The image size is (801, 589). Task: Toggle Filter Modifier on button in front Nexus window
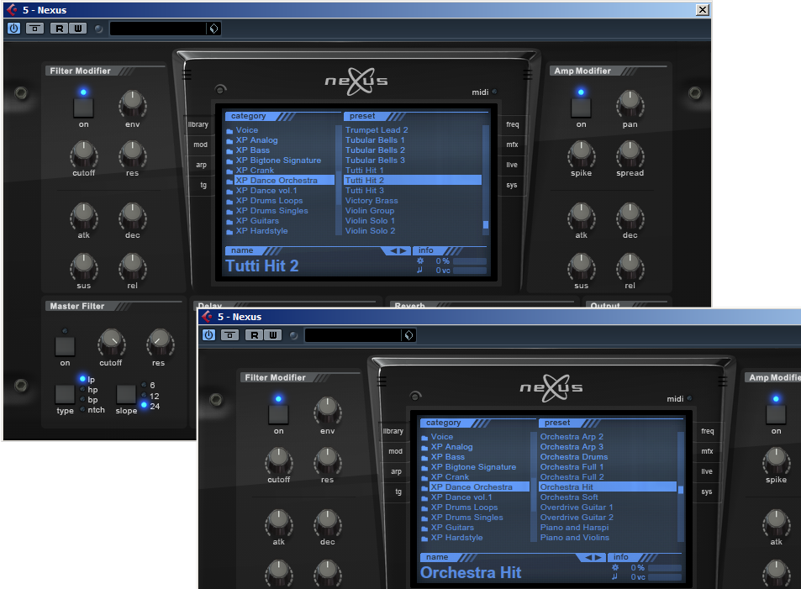click(x=278, y=414)
